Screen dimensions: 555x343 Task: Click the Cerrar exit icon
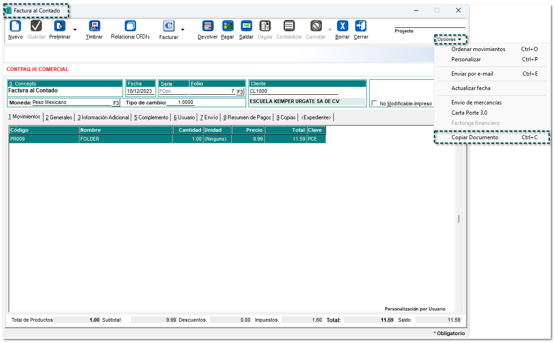(361, 26)
